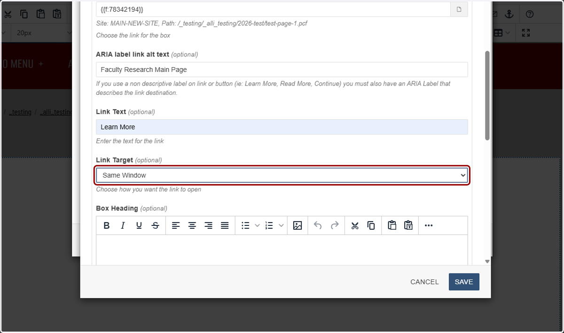Click inside the Box Heading editor area
This screenshot has width=564, height=333.
(x=282, y=250)
